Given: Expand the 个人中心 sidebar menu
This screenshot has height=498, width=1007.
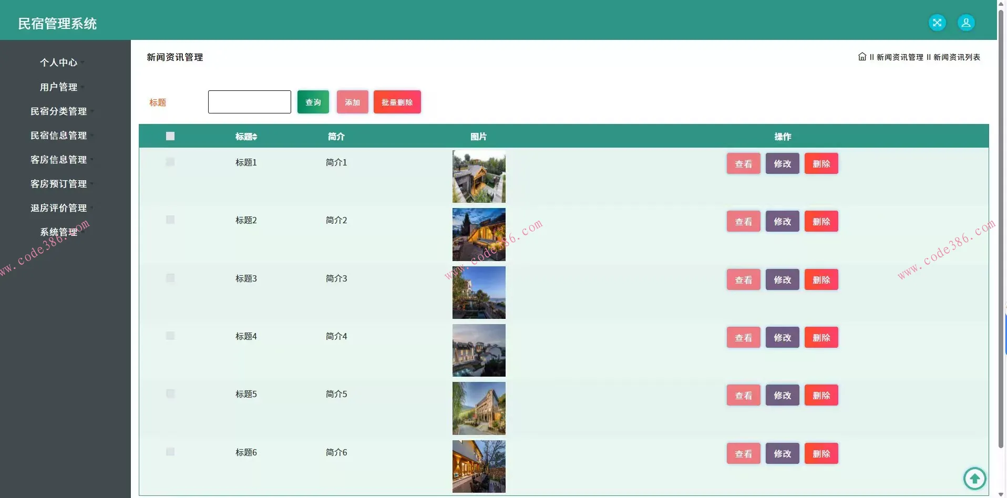Looking at the screenshot, I should point(59,63).
